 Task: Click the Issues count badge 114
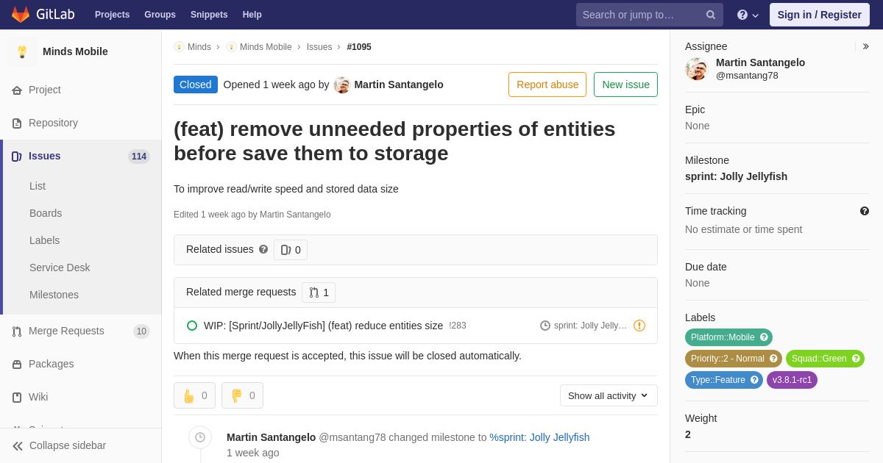(139, 157)
